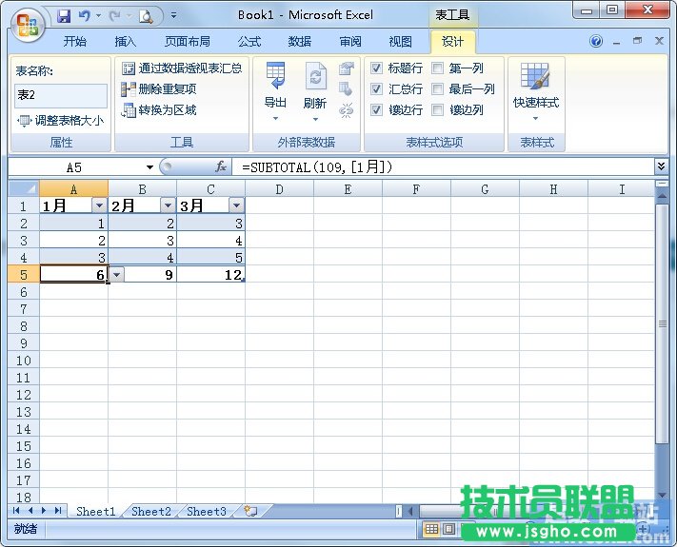
Task: Click the insert new worksheet tab icon
Action: click(249, 511)
